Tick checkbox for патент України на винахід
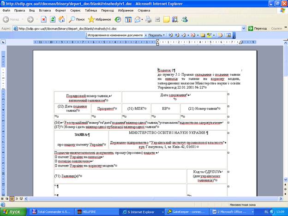The width and height of the screenshot is (288, 216). pos(56,157)
